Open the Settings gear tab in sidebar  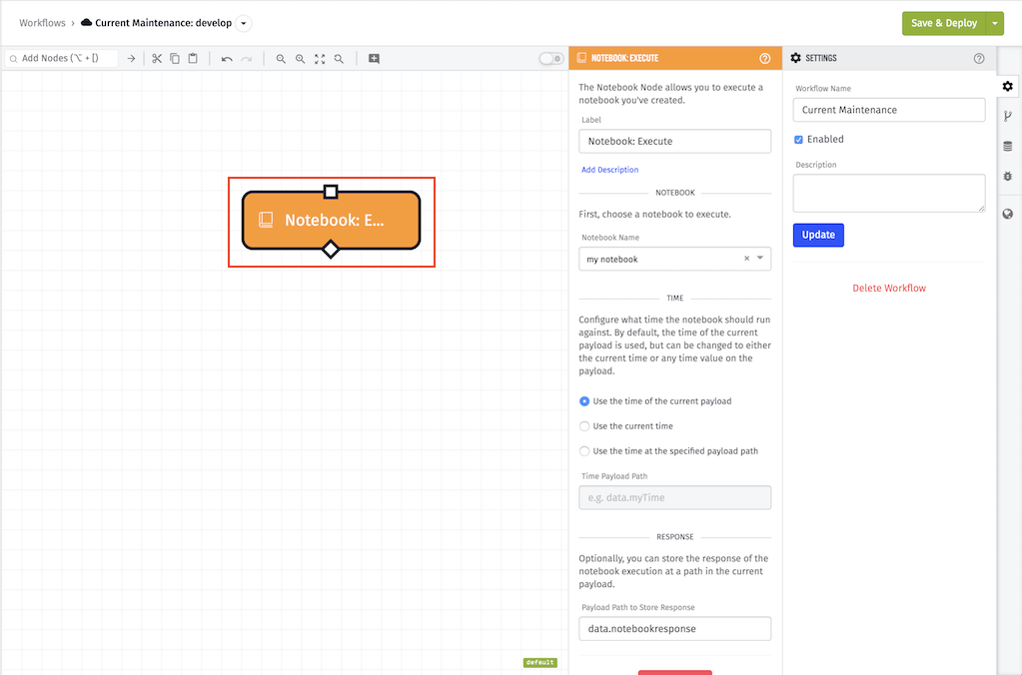pyautogui.click(x=1008, y=86)
